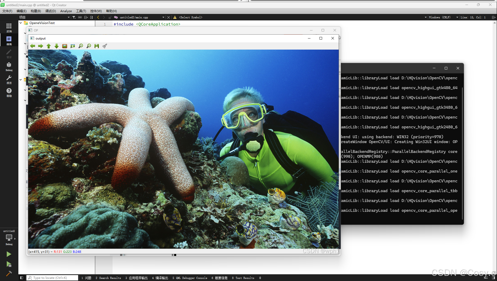Toggle the project tree filter icon

pyautogui.click(x=74, y=17)
